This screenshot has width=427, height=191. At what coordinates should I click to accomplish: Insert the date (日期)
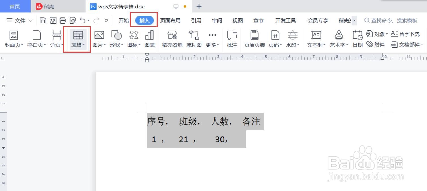coord(358,39)
